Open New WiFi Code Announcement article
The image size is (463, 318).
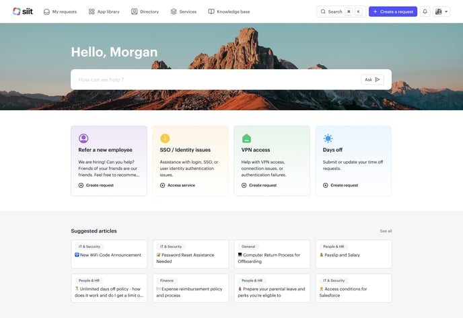108,255
